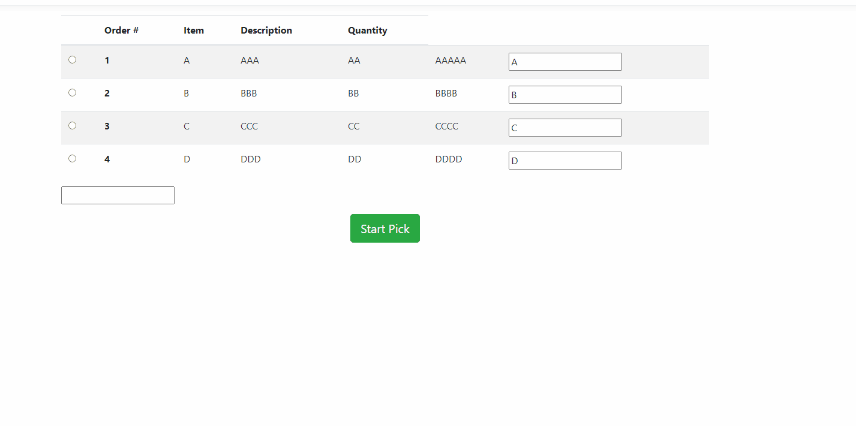Viewport: 856px width, 426px height.
Task: Click the Quantity column header
Action: pyautogui.click(x=368, y=31)
